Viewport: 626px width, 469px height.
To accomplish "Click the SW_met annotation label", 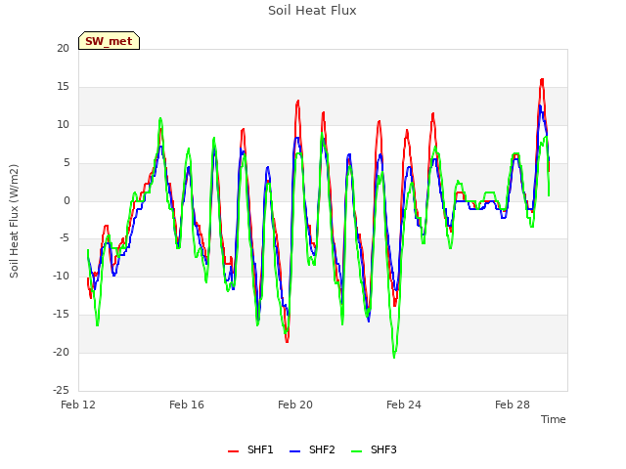I will pyautogui.click(x=109, y=41).
